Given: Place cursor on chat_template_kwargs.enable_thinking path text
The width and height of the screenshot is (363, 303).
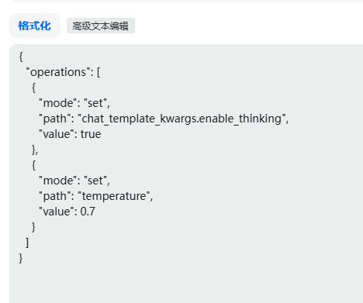Looking at the screenshot, I should click(181, 119).
